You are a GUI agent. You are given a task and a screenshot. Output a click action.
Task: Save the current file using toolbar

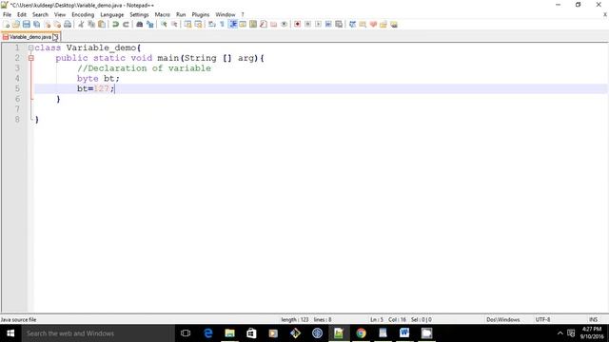pyautogui.click(x=27, y=24)
